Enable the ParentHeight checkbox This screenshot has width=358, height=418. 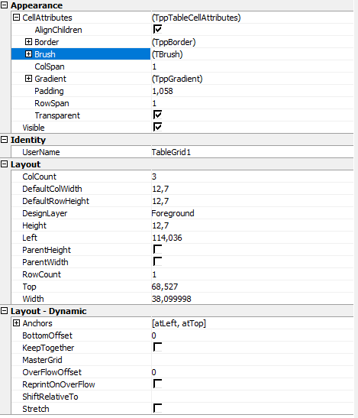point(157,250)
